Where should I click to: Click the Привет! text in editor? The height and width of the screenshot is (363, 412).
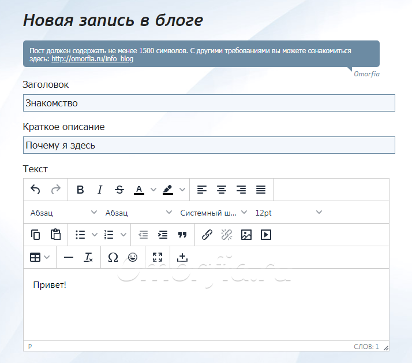(x=50, y=285)
